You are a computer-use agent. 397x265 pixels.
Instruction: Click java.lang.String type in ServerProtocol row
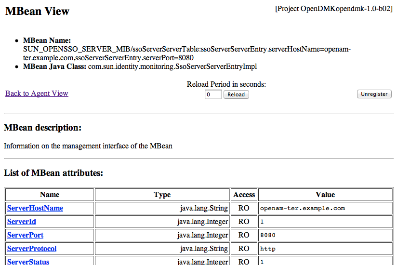(x=204, y=249)
